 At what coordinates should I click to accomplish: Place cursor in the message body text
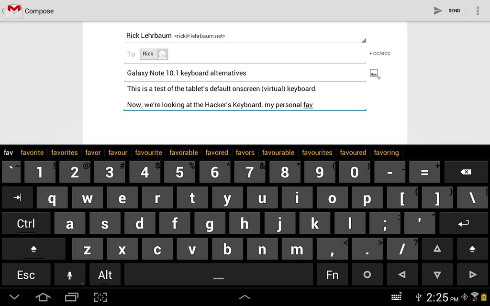pos(245,97)
